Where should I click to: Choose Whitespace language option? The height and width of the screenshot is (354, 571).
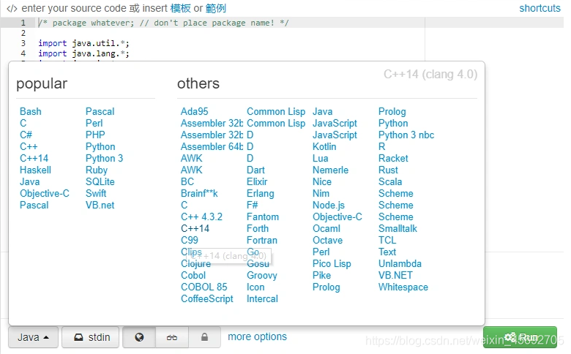tap(403, 287)
